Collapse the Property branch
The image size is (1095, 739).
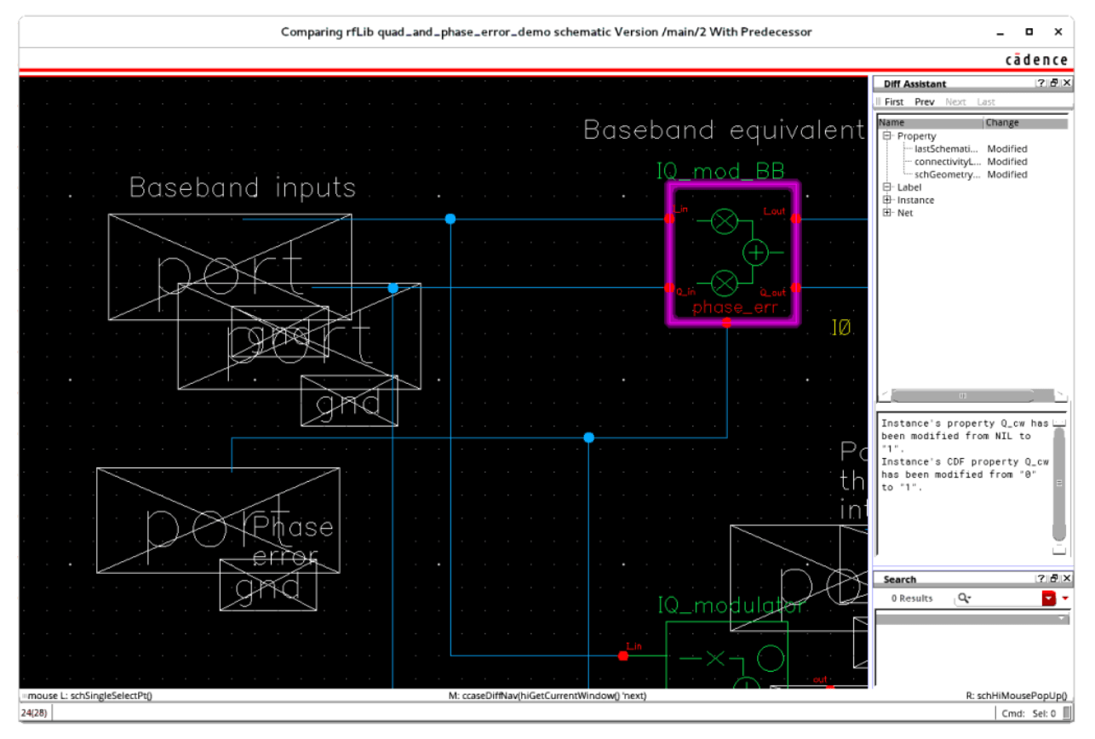(886, 135)
